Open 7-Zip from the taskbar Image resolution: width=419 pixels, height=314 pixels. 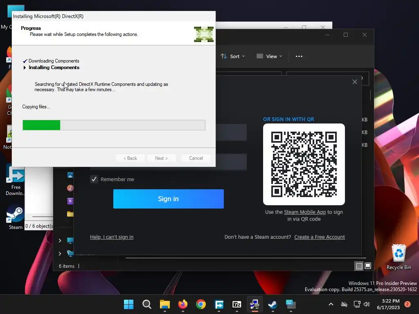click(237, 304)
